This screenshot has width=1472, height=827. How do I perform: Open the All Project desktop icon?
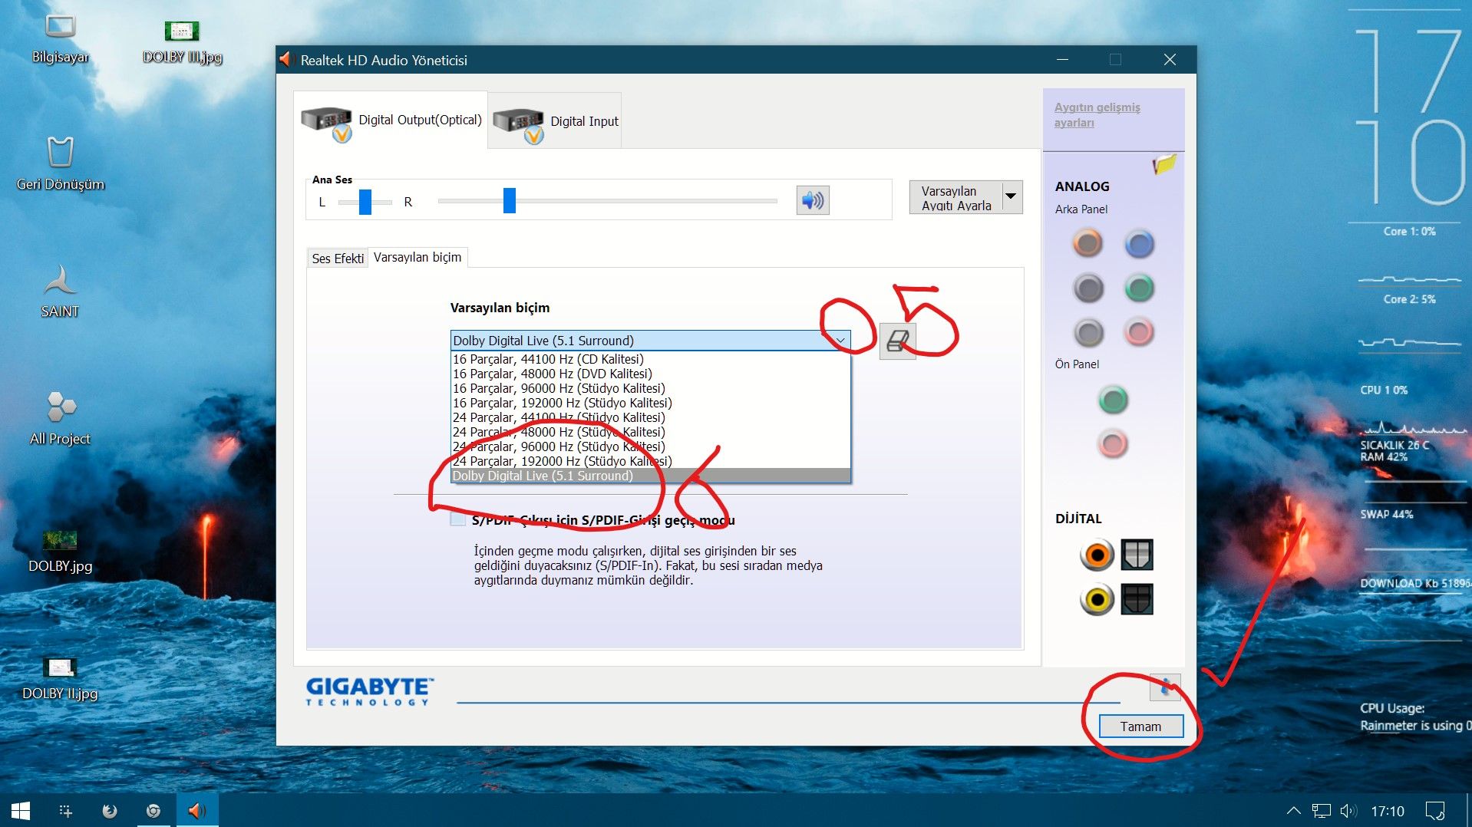click(x=60, y=418)
